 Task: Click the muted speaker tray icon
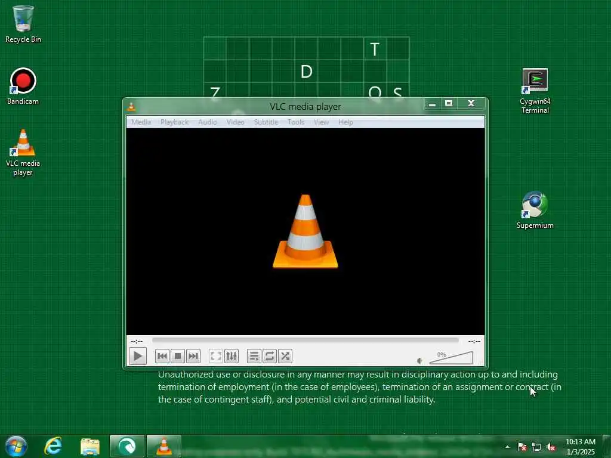tap(551, 447)
